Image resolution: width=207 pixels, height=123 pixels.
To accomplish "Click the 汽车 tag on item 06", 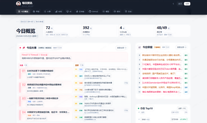I will [81, 90].
